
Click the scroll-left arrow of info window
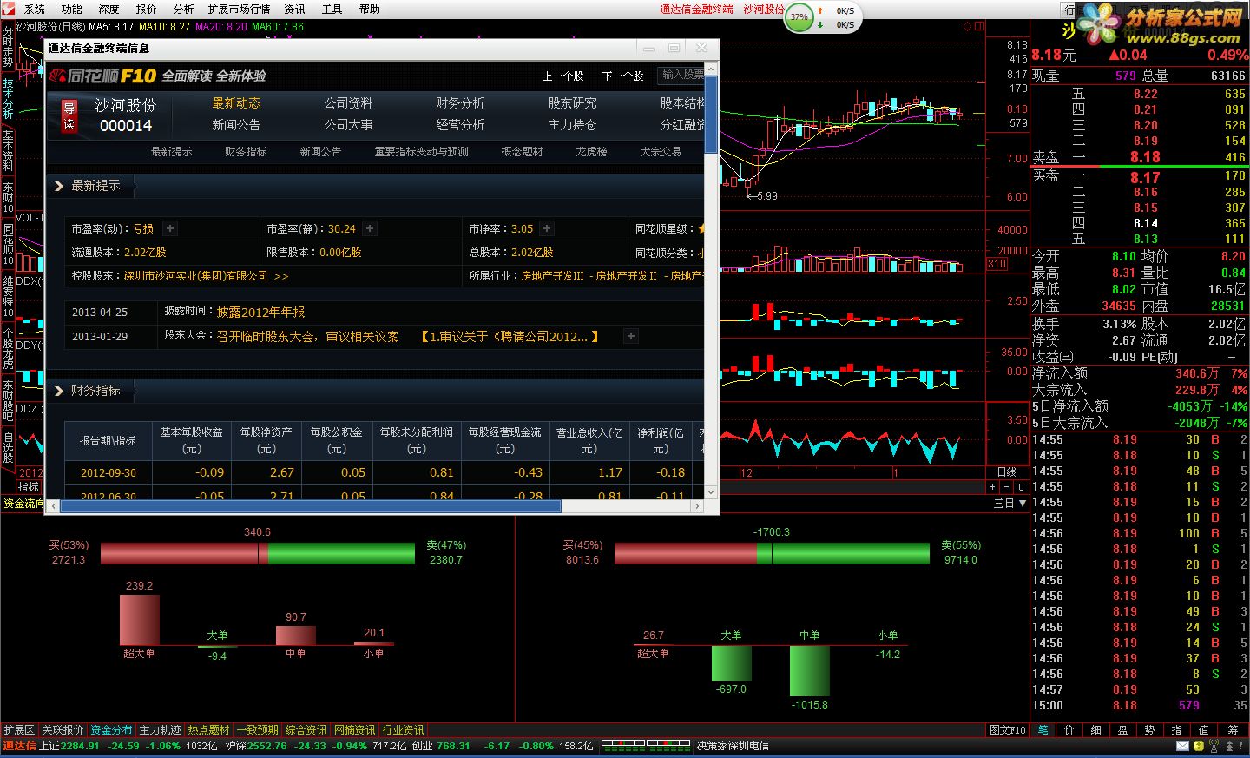(53, 505)
